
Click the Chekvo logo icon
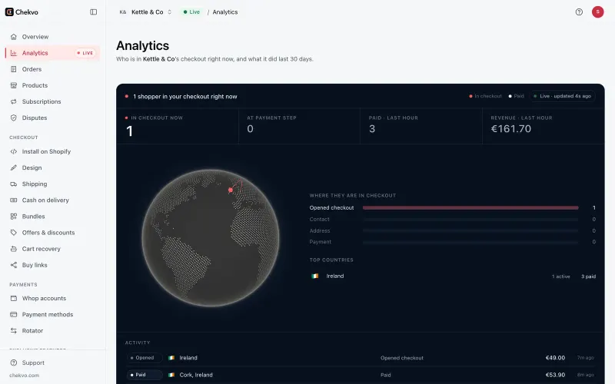coord(9,12)
